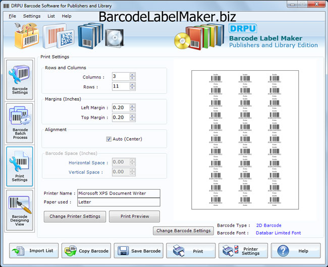Image resolution: width=328 pixels, height=267 pixels.
Task: Minimize the DRPU Barcode window
Action: coord(293,4)
